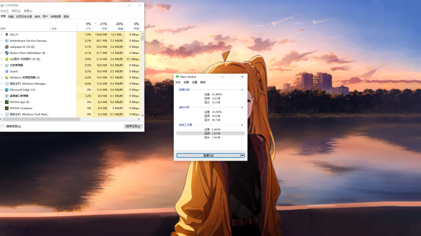The image size is (421, 236).
Task: Click the process list horizontal scrollbar thumb
Action: (x=41, y=119)
